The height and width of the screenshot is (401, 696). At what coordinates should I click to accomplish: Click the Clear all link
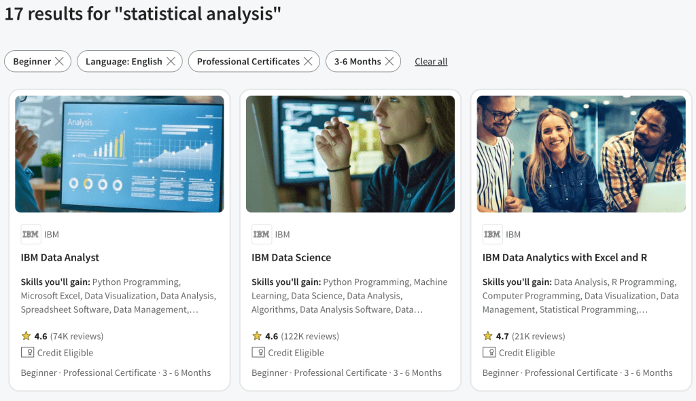click(431, 62)
